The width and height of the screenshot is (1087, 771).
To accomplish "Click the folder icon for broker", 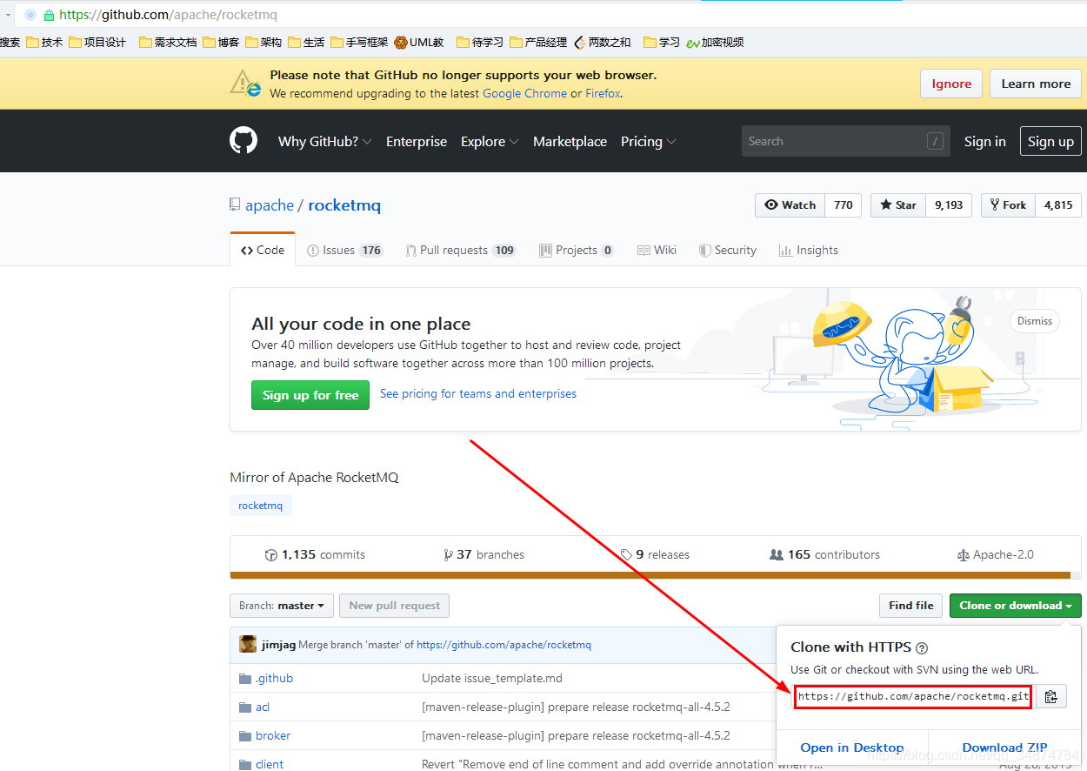I will click(245, 736).
